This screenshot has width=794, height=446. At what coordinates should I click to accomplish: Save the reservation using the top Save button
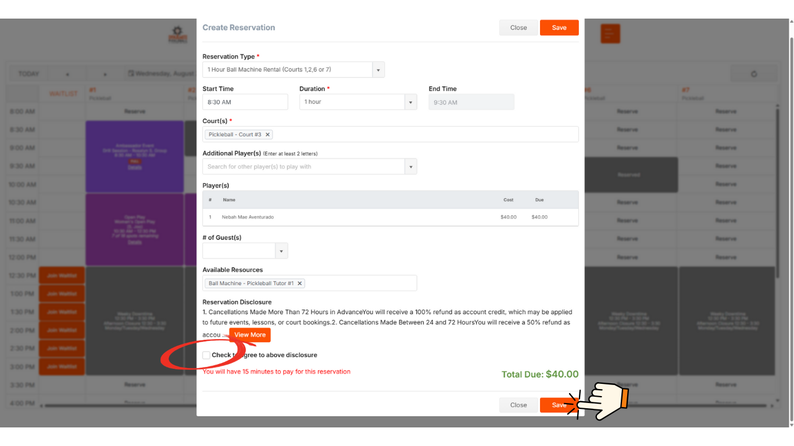pos(559,27)
